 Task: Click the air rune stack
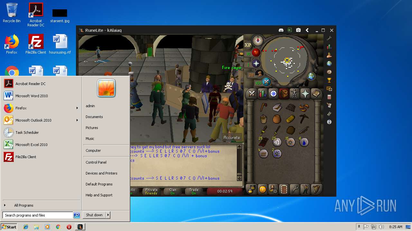277,142
